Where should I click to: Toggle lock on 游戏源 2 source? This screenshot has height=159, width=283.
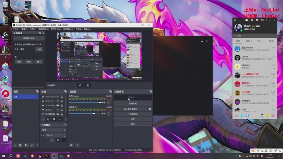62,110
